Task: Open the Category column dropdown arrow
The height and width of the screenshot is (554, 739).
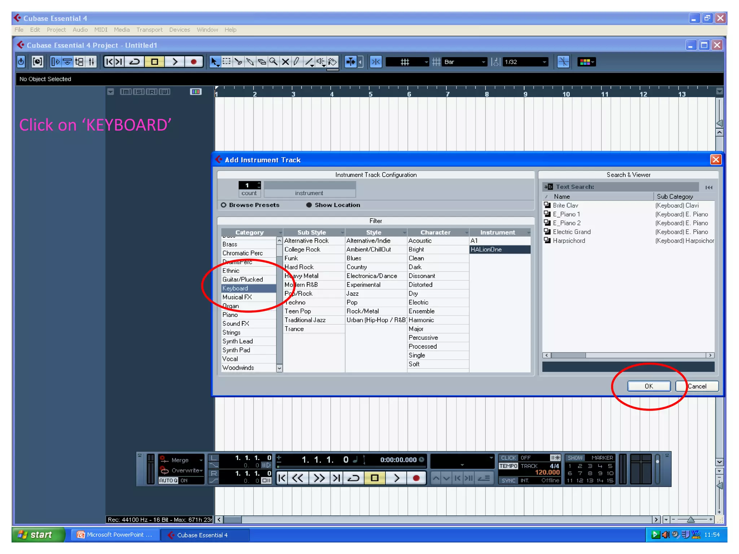Action: [280, 233]
